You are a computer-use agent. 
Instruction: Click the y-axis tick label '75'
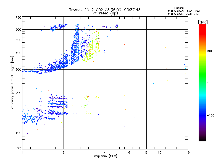[x=19, y=148]
